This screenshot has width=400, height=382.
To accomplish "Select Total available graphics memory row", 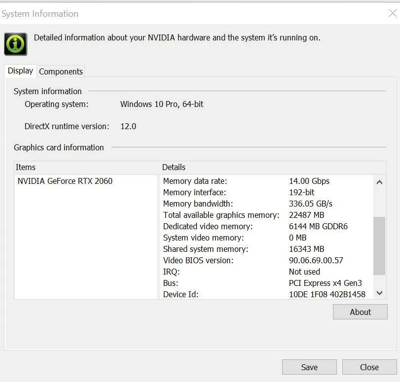I will [266, 215].
